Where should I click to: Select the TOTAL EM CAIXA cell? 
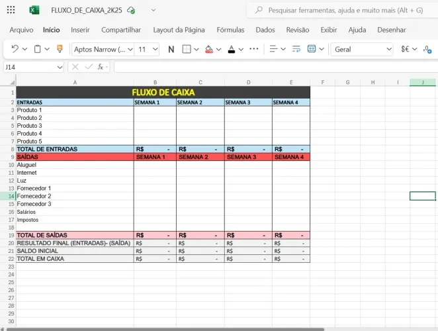75,259
